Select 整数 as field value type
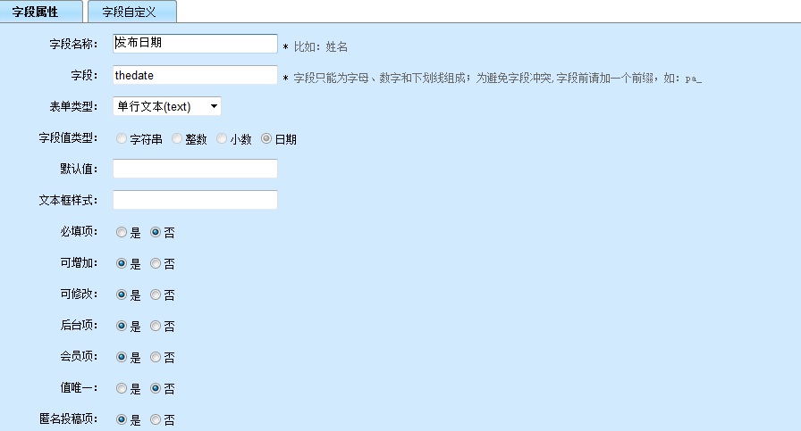Viewport: 801px width, 431px height. pos(177,139)
